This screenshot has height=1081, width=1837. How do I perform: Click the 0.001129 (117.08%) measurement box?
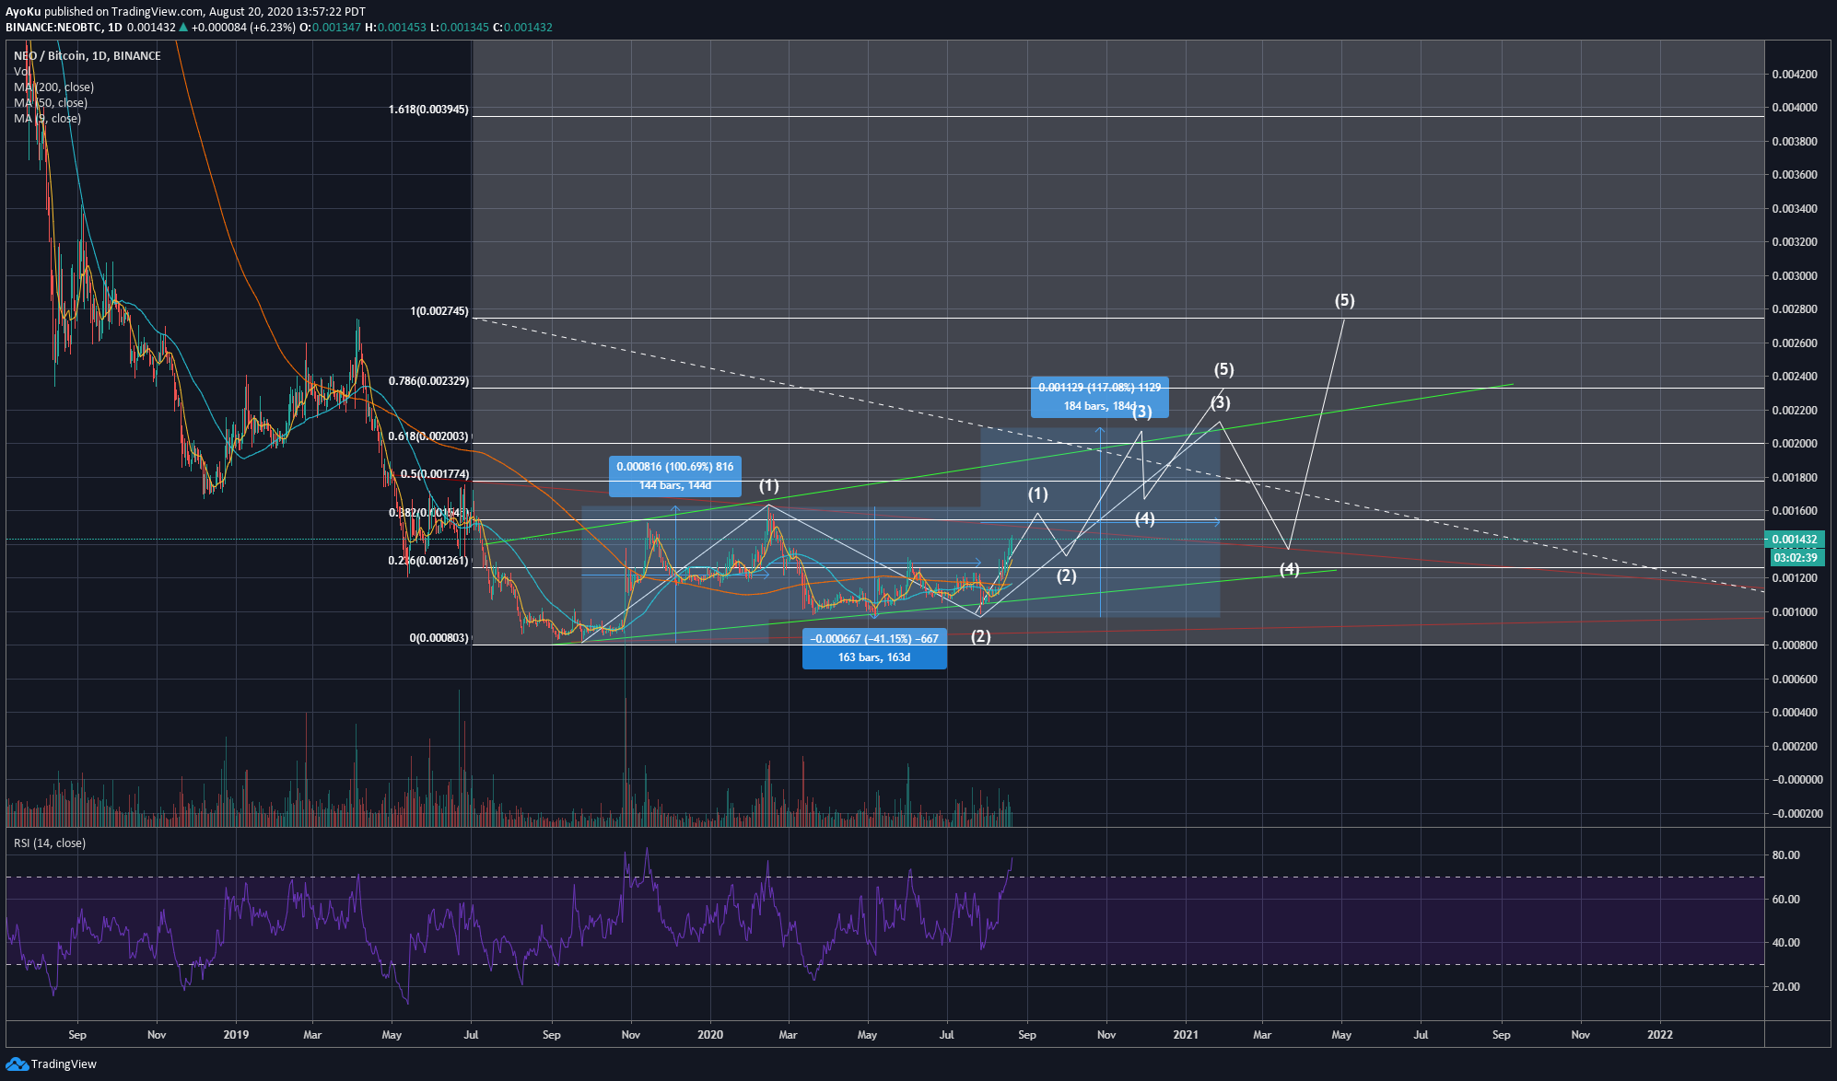point(1100,397)
